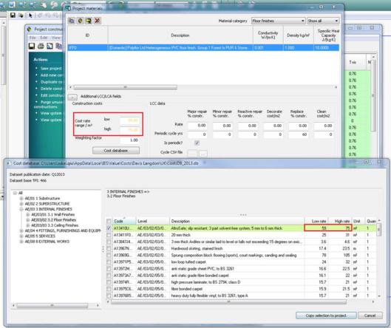The image size is (391, 328).
Task: Check the low loop tufted carpet checkbox
Action: tap(109, 262)
